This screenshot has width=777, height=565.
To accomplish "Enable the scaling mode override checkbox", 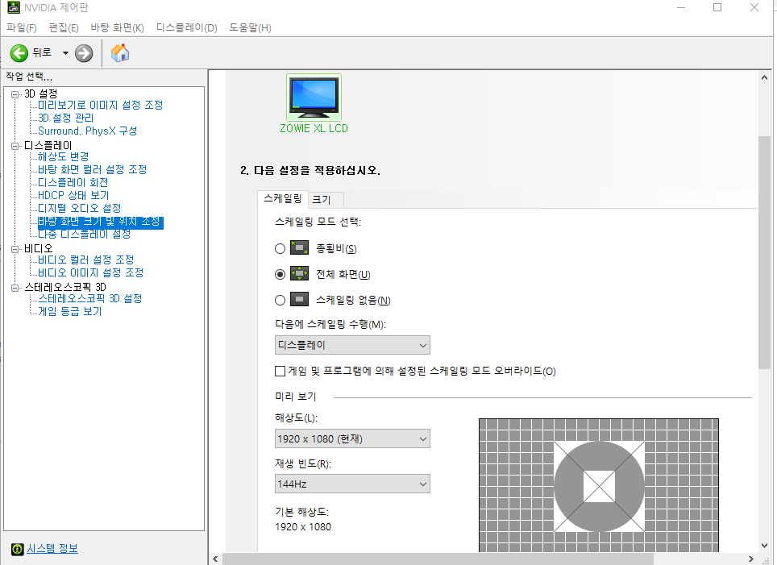I will [280, 371].
